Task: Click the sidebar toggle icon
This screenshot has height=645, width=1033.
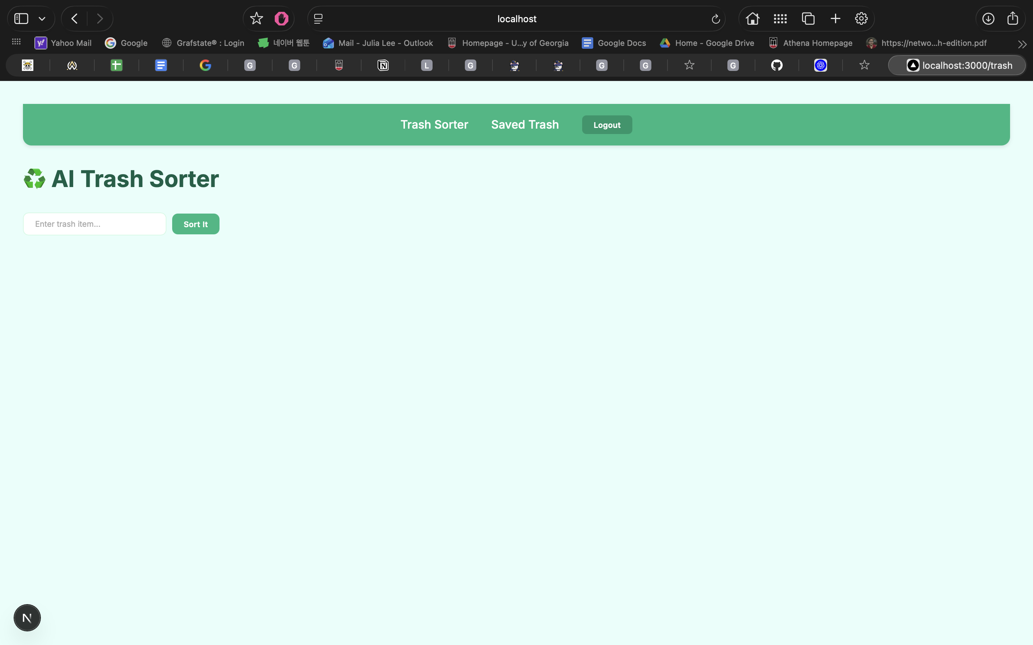Action: click(22, 19)
